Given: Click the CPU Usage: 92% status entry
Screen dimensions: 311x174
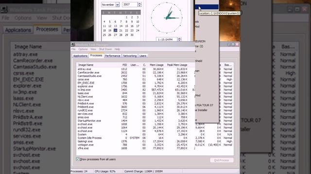Looking at the screenshot, I should [x=105, y=171].
